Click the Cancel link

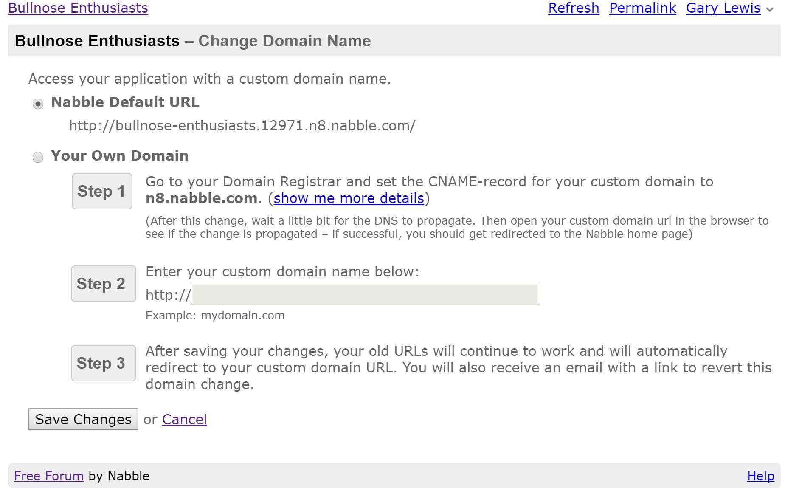(184, 420)
